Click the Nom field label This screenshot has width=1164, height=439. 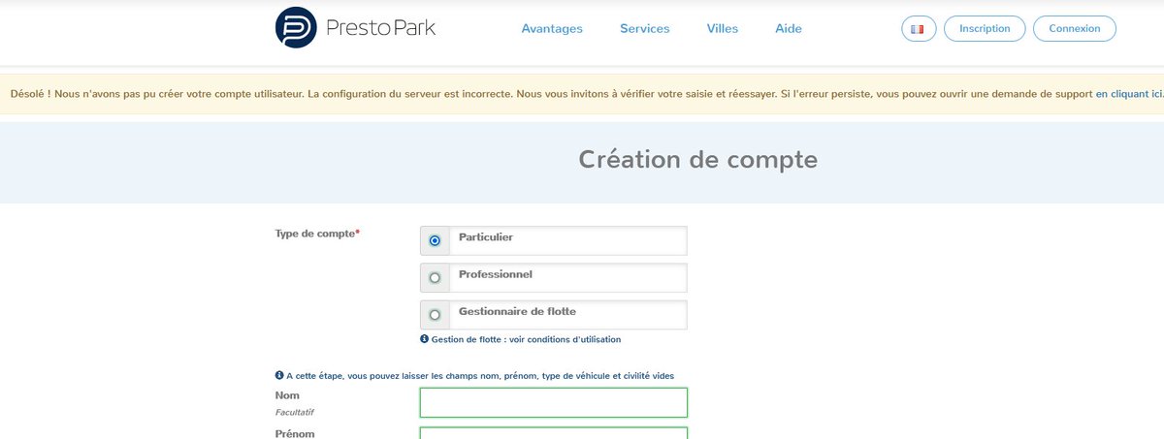tap(287, 395)
